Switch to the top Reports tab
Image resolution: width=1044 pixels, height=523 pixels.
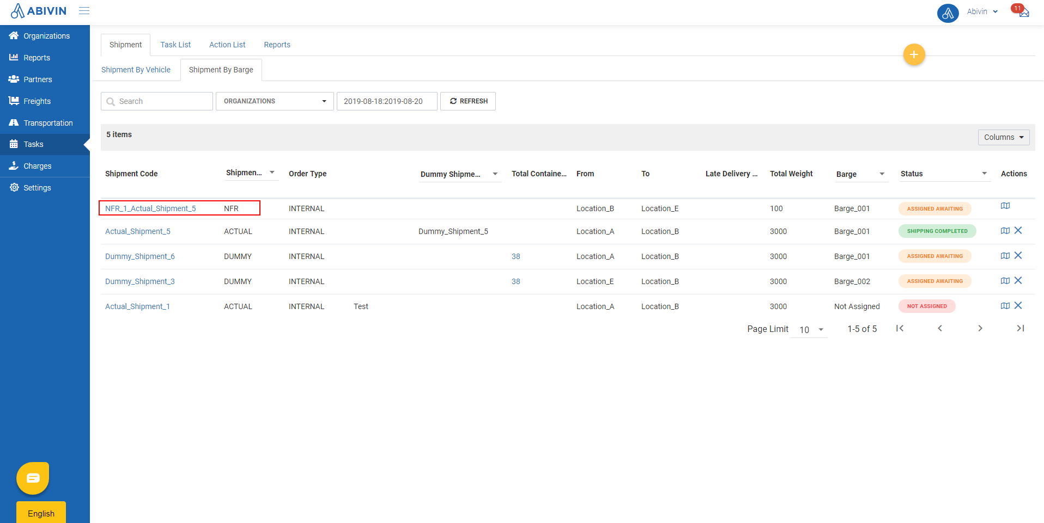[277, 45]
